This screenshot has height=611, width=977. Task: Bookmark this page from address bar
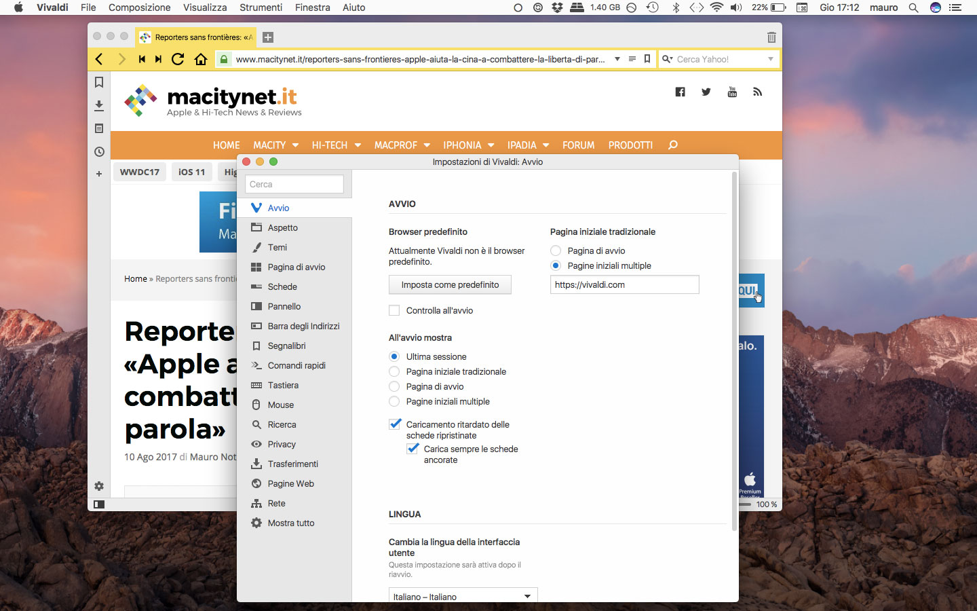click(647, 59)
